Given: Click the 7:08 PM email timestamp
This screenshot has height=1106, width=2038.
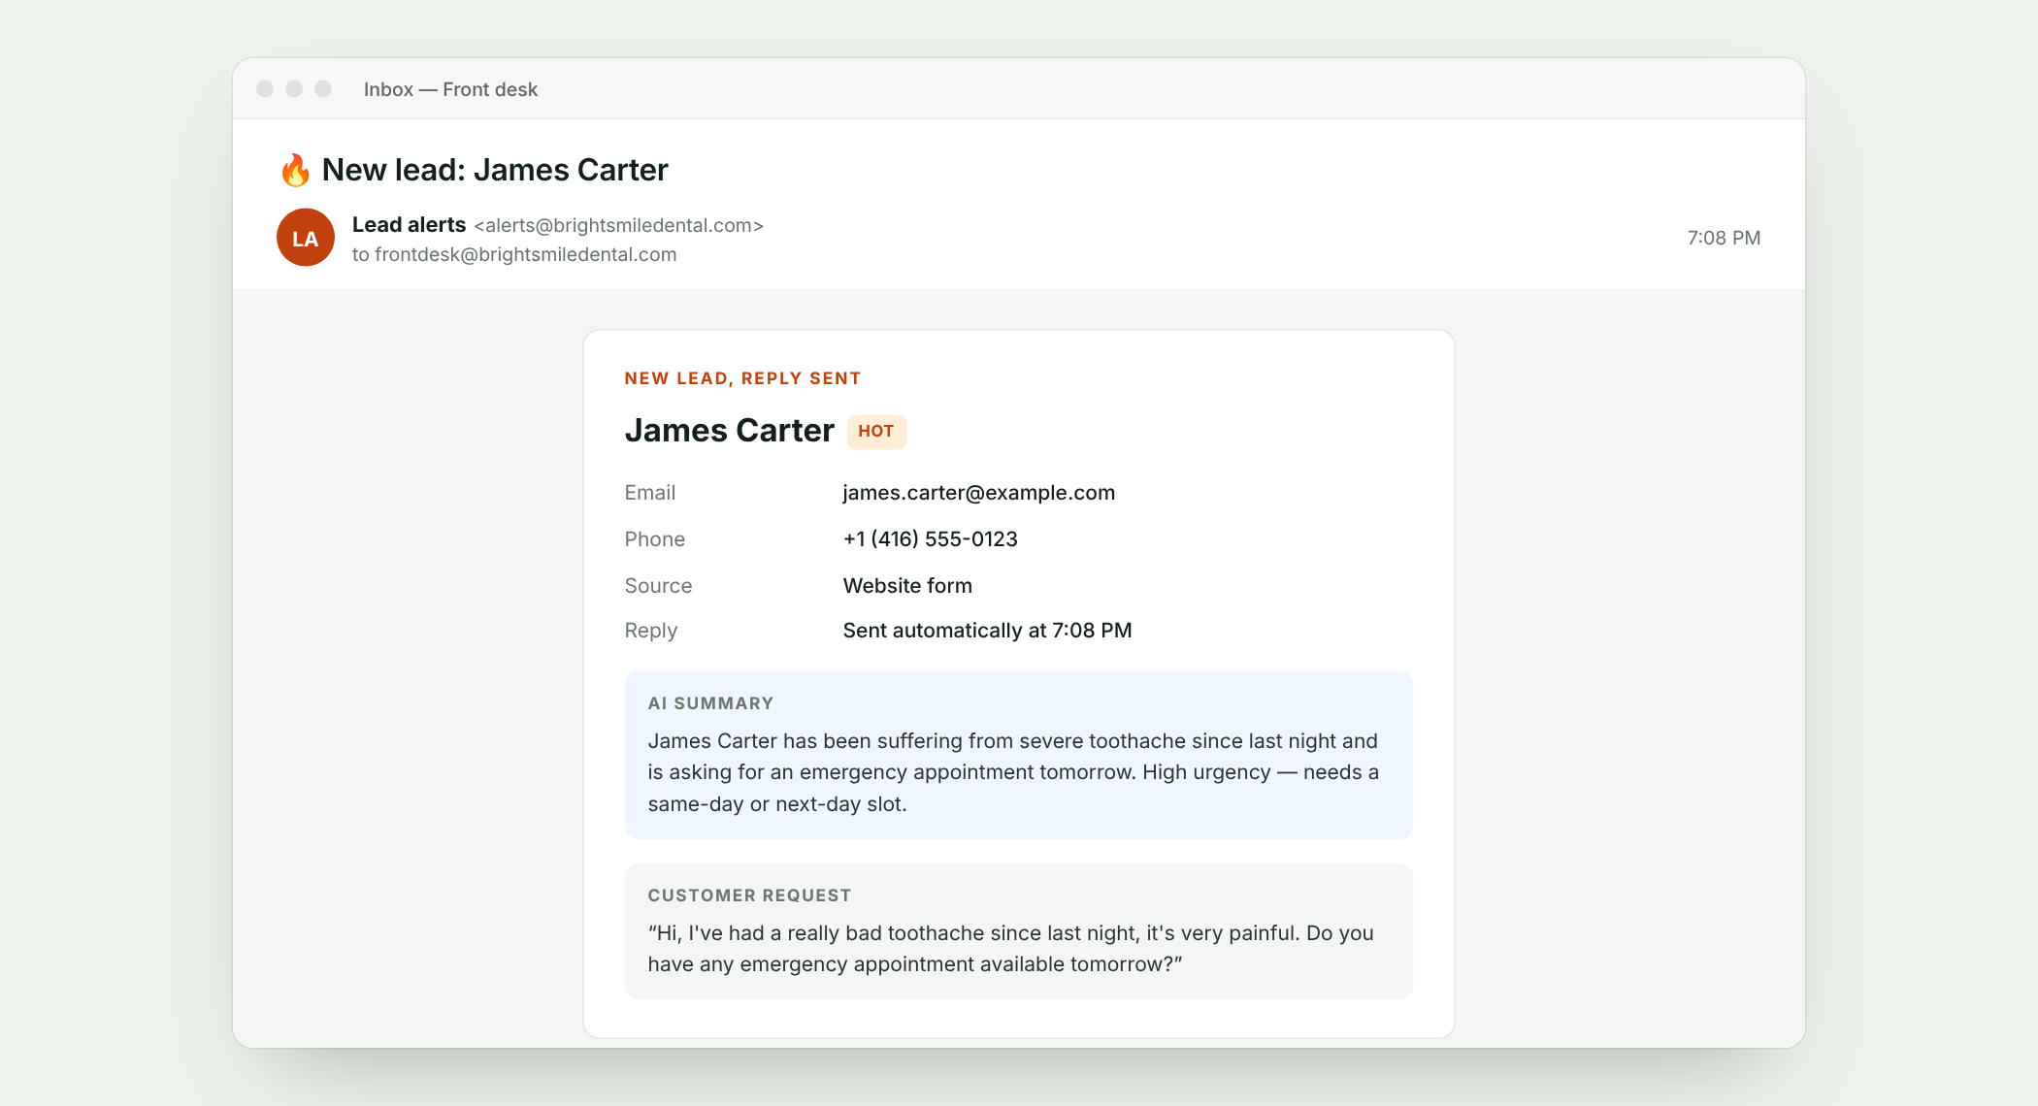Looking at the screenshot, I should point(1724,238).
